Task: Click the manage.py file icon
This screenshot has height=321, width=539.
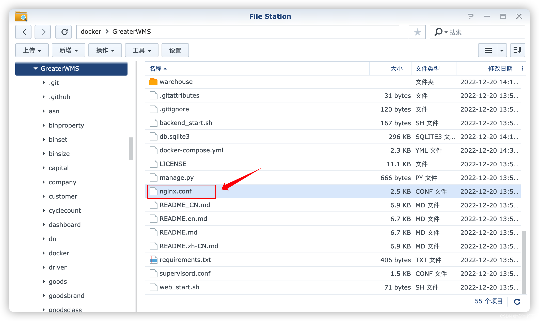Action: (153, 177)
